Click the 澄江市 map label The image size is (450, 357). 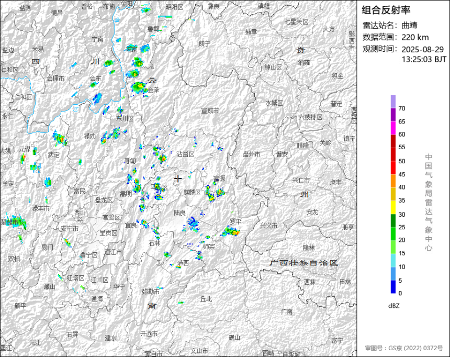tap(114, 252)
